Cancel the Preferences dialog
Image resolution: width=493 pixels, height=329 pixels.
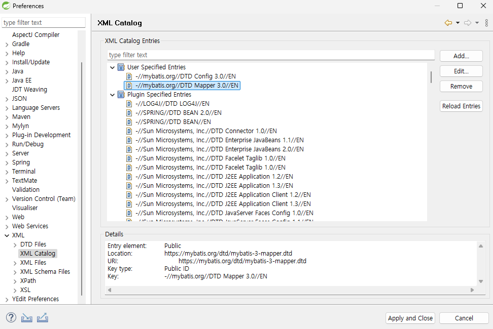(464, 318)
